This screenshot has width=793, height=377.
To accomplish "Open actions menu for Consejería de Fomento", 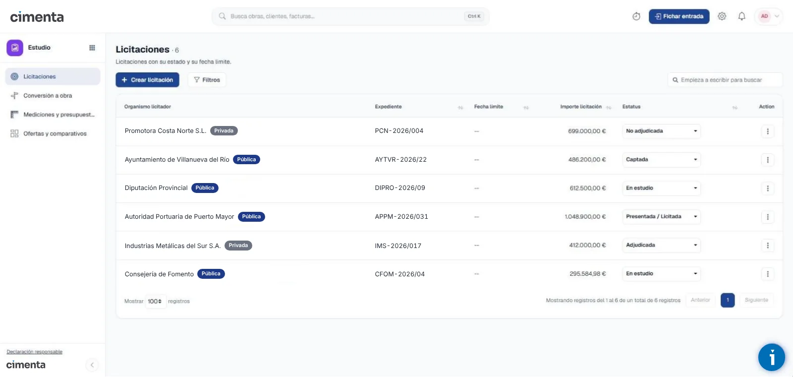I will point(768,274).
